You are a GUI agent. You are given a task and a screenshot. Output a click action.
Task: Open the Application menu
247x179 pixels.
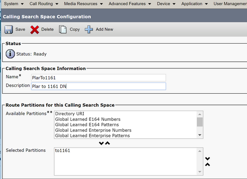194,4
